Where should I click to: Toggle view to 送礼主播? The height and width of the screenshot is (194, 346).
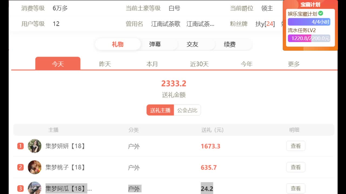tap(160, 110)
